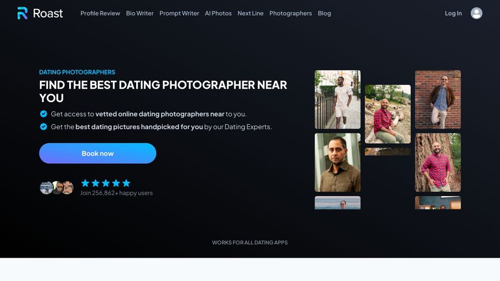This screenshot has height=281, width=500.
Task: Click the five-star rating icons
Action: coord(105,183)
